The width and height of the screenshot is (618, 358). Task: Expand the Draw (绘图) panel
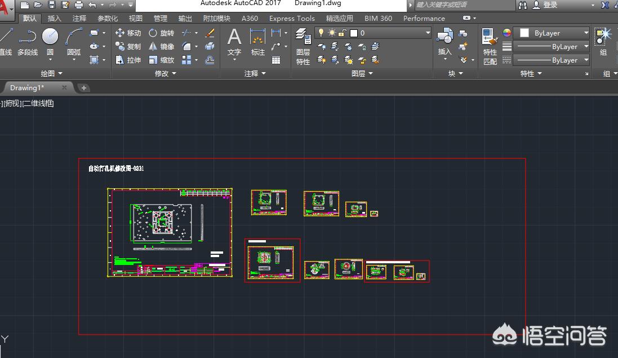[52, 73]
